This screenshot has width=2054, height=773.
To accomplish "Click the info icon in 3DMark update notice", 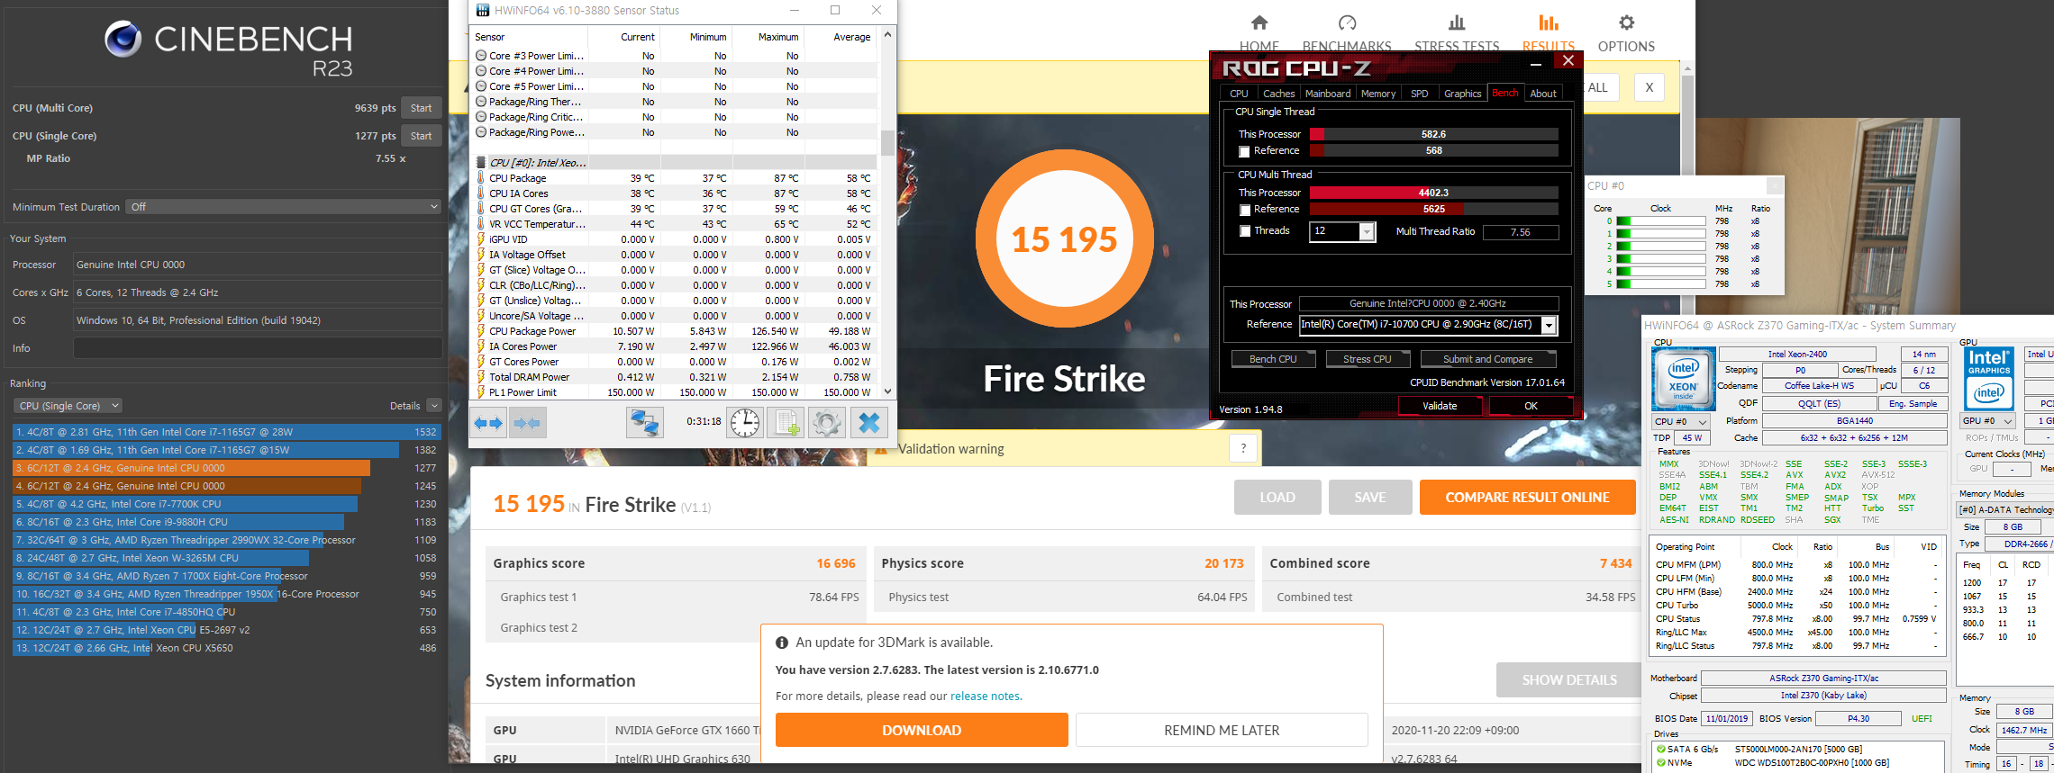I will [782, 643].
